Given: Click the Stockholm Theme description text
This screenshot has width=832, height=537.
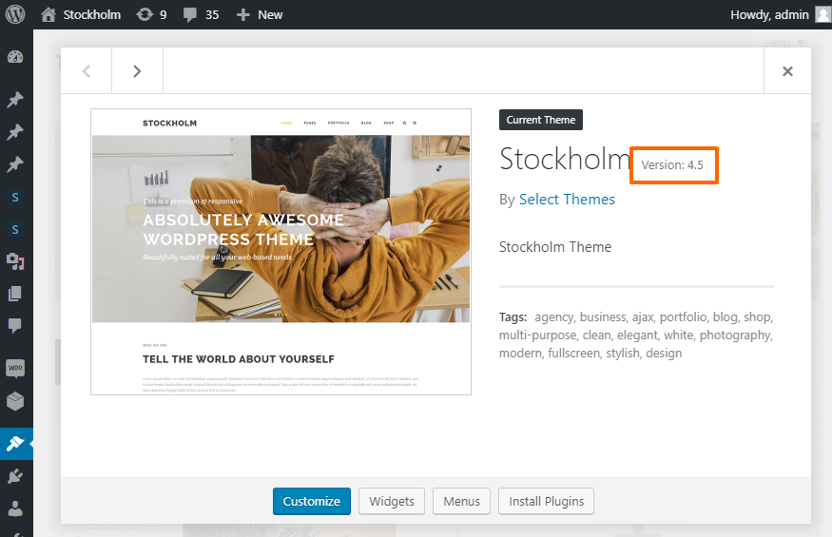Looking at the screenshot, I should point(555,247).
